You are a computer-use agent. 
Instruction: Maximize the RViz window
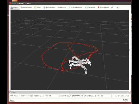tap(15, 3)
